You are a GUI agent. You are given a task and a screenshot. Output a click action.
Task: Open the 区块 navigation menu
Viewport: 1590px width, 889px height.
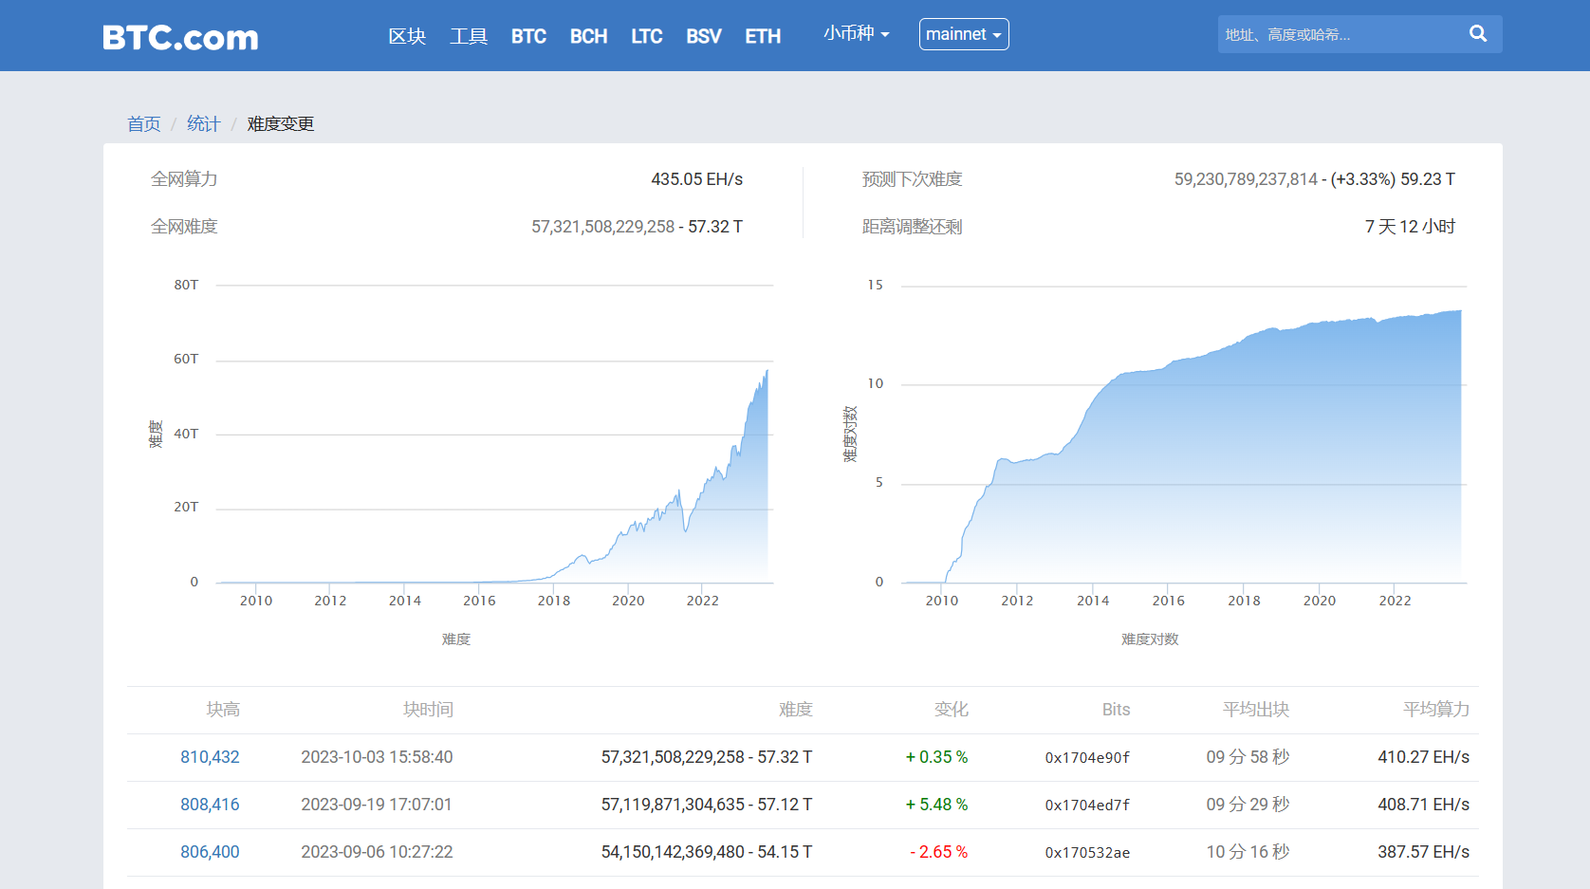[x=407, y=36]
